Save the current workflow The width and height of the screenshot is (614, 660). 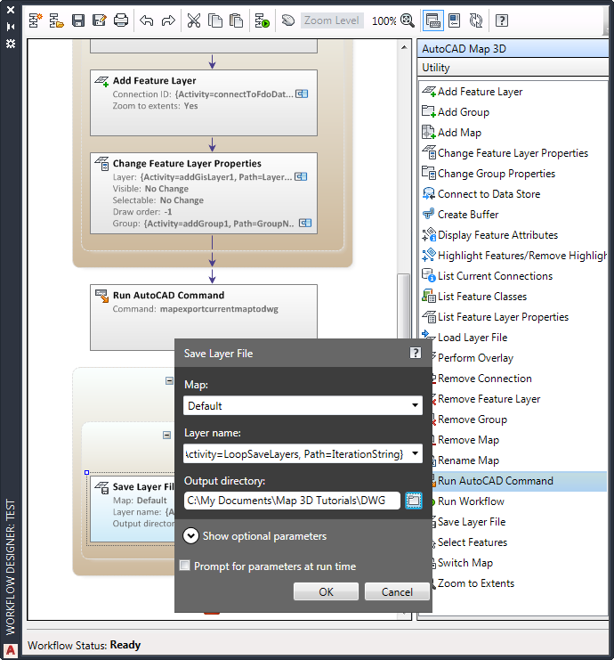(x=78, y=20)
